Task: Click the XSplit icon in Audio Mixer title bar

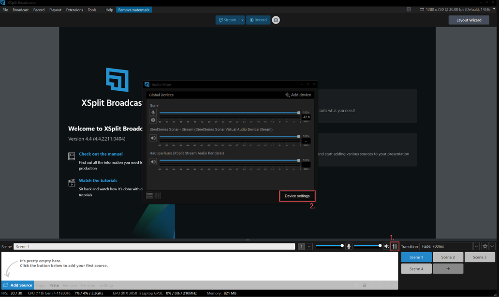Action: coord(147,84)
